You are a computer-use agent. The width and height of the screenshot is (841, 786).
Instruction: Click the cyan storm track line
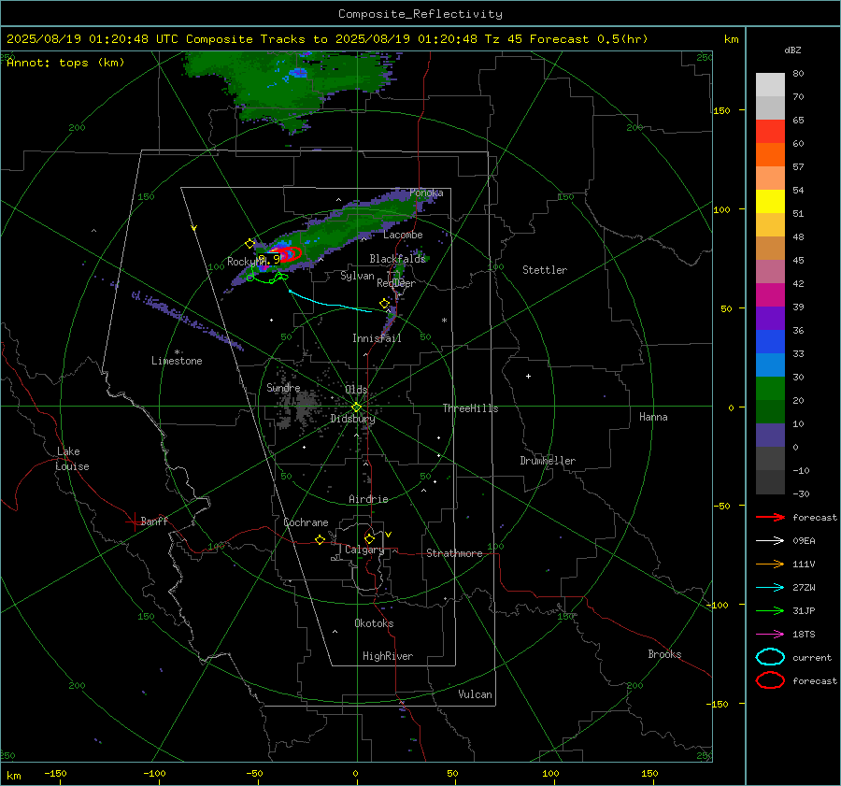(x=331, y=303)
